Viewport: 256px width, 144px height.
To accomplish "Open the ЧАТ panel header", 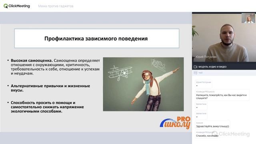I will pos(224,73).
